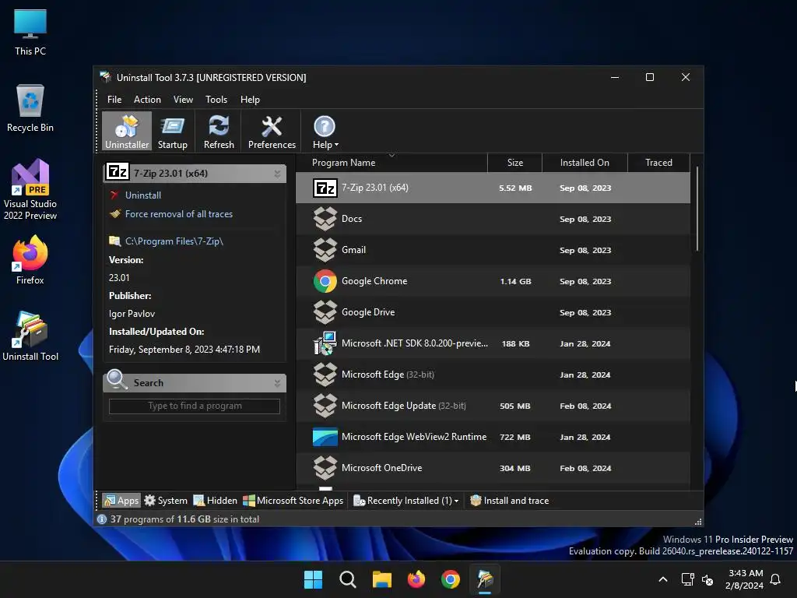Open the Action menu
797x598 pixels.
click(x=147, y=100)
